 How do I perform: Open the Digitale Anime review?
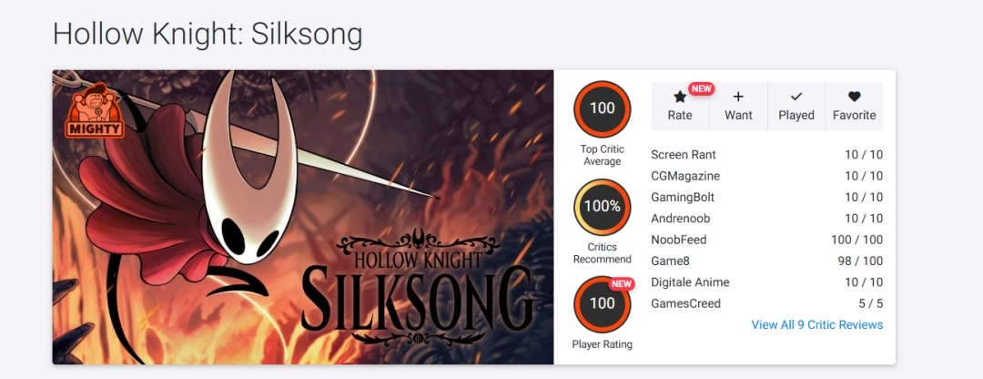click(690, 282)
